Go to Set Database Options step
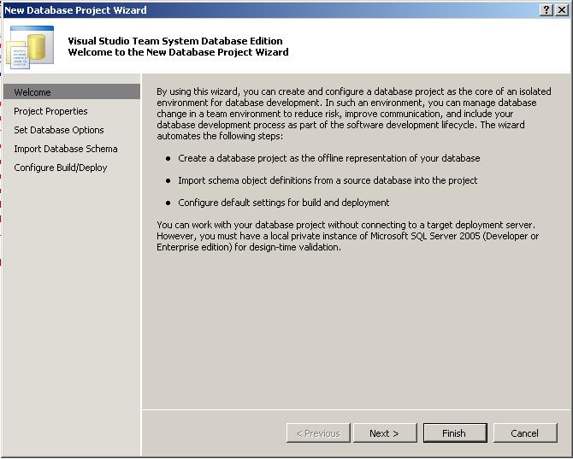 pyautogui.click(x=59, y=130)
